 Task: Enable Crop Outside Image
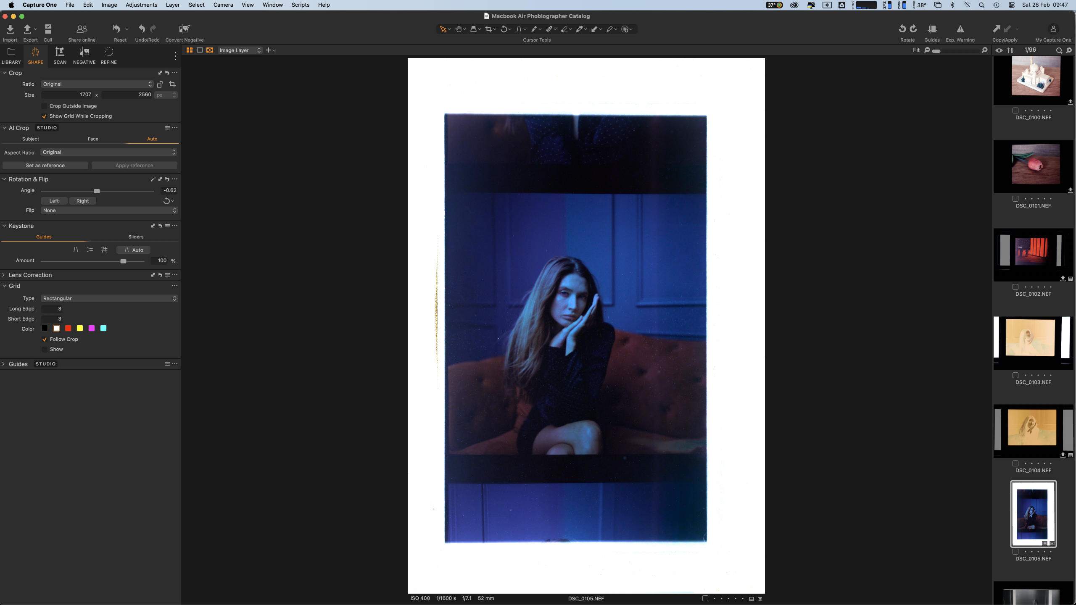(x=45, y=106)
